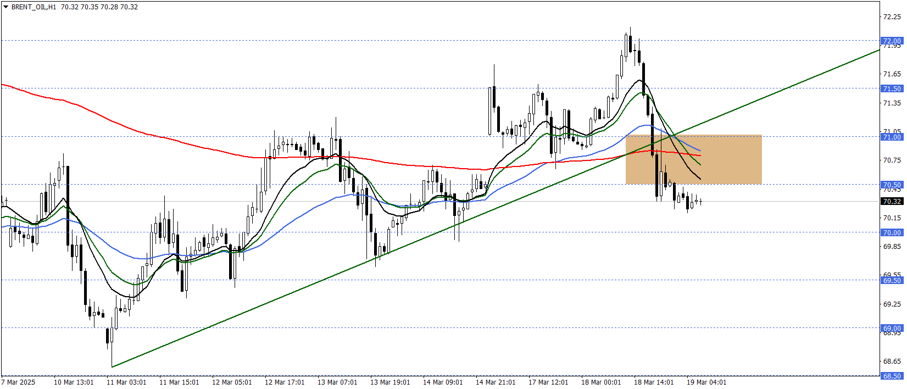Click the 18 Mar 00:01 time label
The image size is (907, 389).
[x=601, y=382]
